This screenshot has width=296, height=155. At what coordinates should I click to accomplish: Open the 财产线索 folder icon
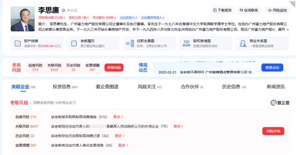click(x=18, y=43)
